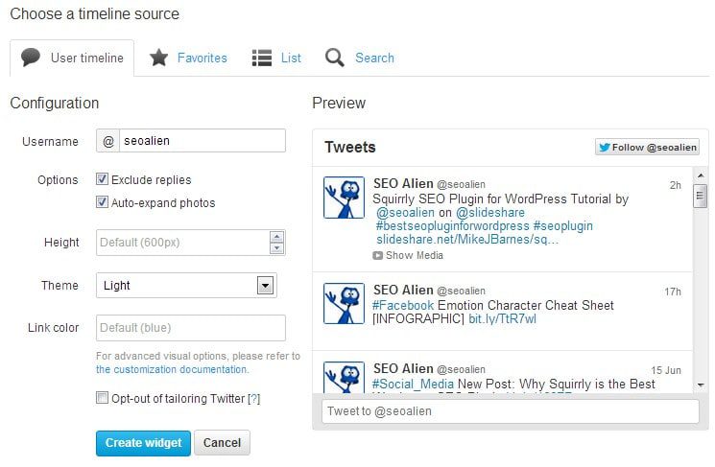Open SEO Alien avatar on the 2h tweet
The height and width of the screenshot is (467, 715).
tap(344, 198)
